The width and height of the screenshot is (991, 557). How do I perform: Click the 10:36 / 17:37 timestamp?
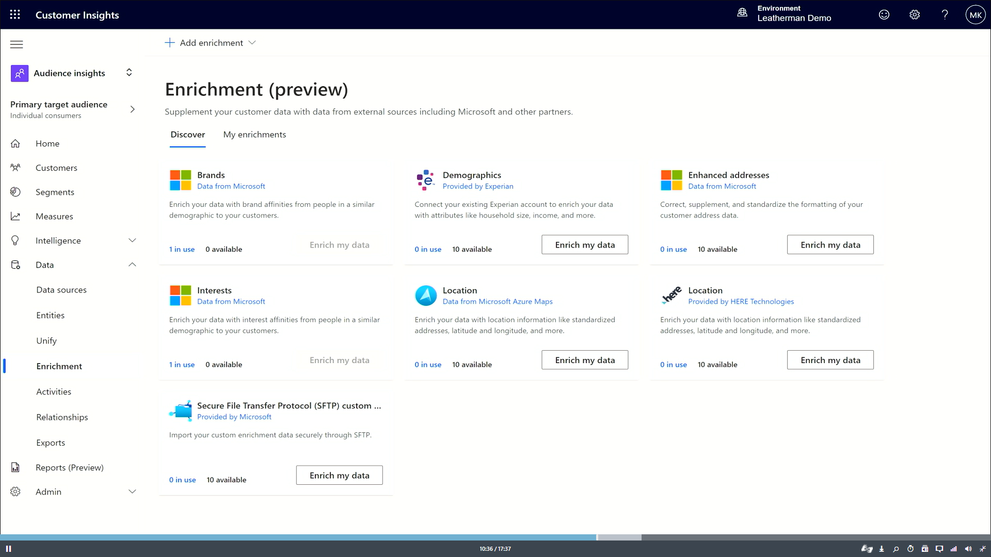coord(495,549)
